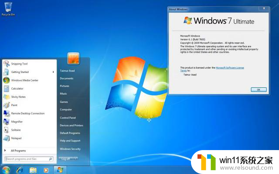The width and height of the screenshot is (279, 174).
Task: Click the Calculator label text
Action: 17,89
